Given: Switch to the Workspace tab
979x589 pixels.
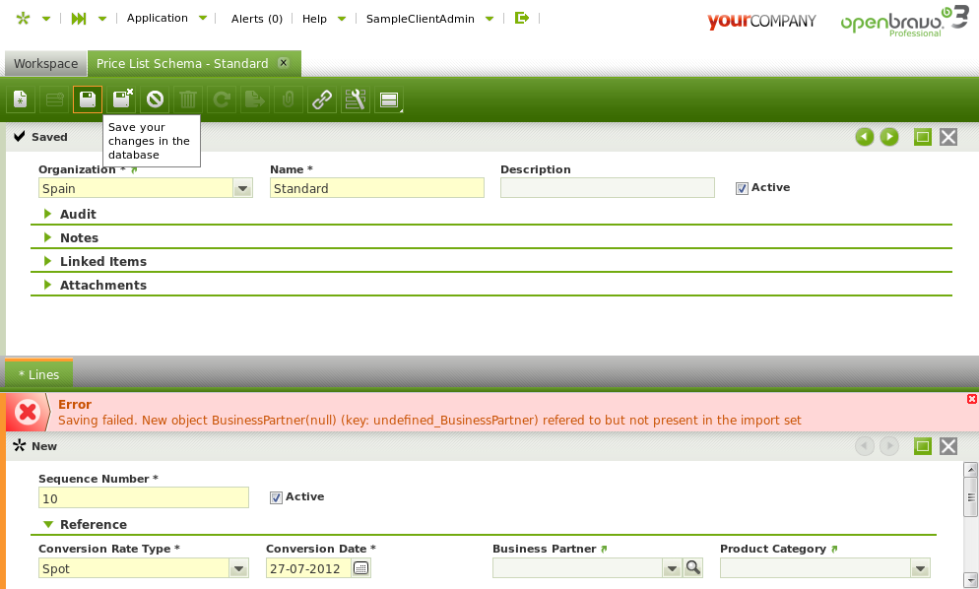Looking at the screenshot, I should coord(45,64).
